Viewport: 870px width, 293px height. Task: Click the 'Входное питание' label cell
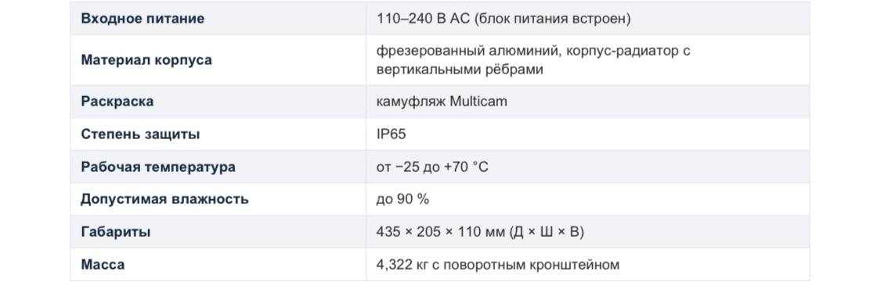tap(218, 18)
